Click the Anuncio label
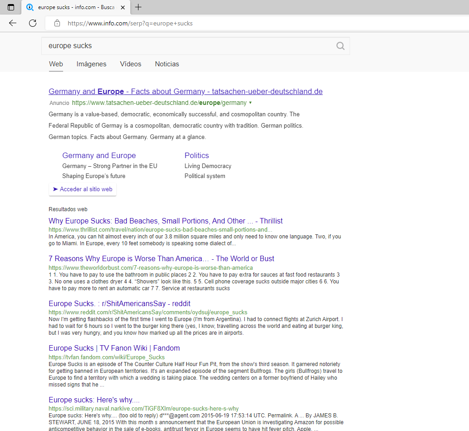Viewport: 469px width, 431px height. point(59,103)
